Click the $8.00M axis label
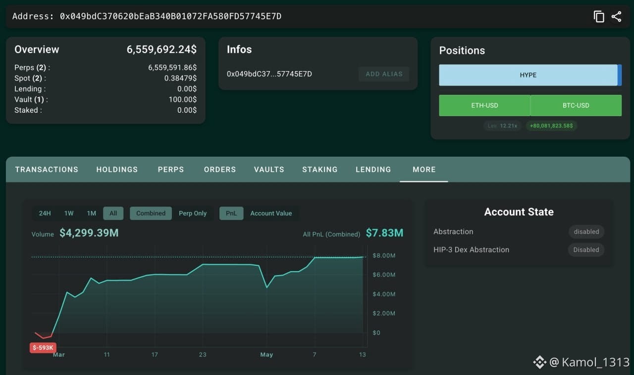 [x=384, y=255]
